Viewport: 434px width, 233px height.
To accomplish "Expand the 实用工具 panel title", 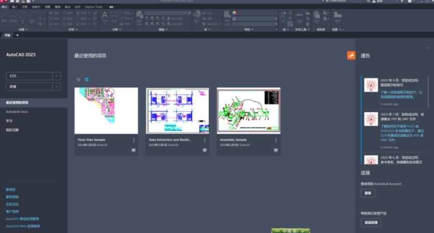I will tap(302, 29).
